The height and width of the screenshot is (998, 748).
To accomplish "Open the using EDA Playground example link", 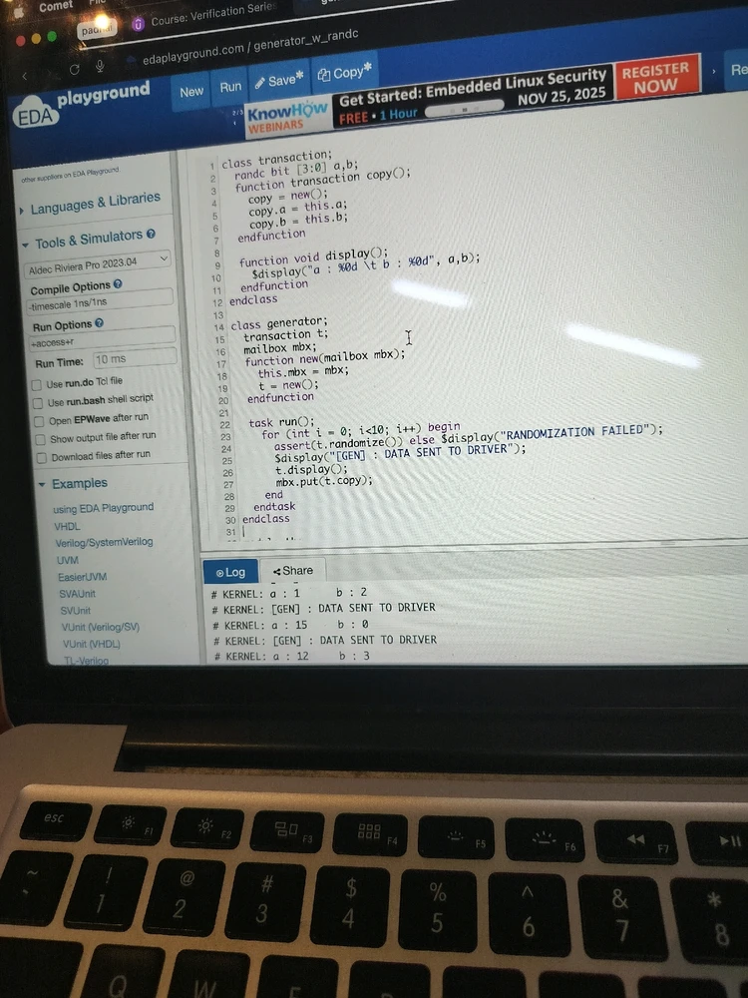I will pos(103,508).
